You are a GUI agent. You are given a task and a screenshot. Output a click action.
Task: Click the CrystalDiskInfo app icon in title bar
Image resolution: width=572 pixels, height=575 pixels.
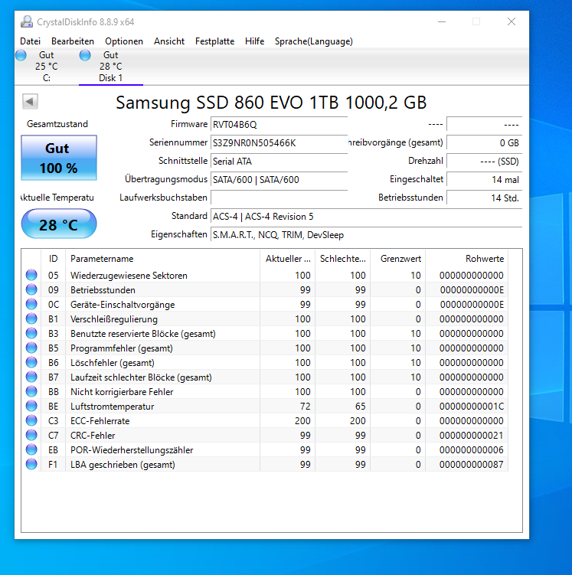(x=26, y=22)
